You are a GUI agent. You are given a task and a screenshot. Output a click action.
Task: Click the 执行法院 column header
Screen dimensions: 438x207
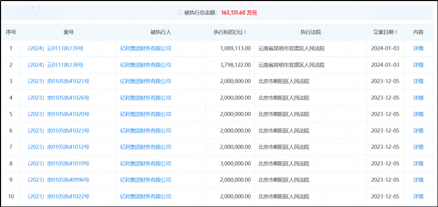311,33
